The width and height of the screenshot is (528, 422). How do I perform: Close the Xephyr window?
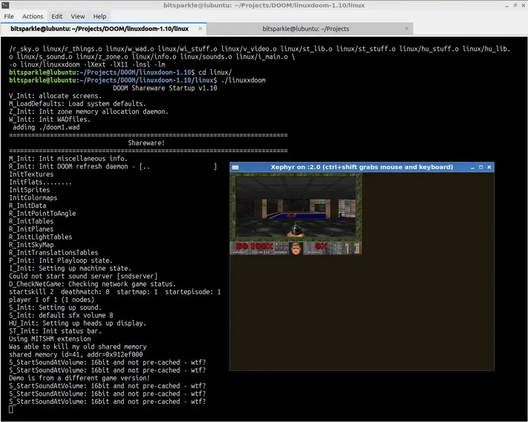[x=489, y=167]
